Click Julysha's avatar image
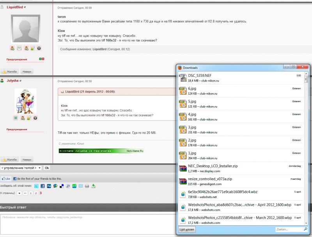Viewport: 312px width, 237px height. coord(25,101)
